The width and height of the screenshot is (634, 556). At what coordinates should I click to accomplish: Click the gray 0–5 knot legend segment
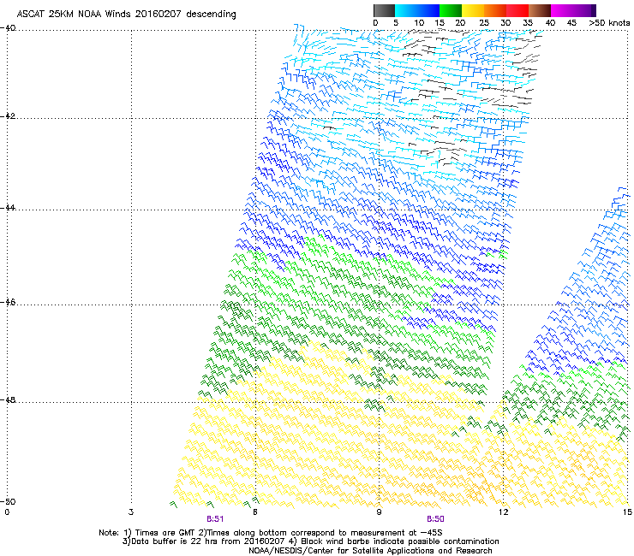click(384, 10)
